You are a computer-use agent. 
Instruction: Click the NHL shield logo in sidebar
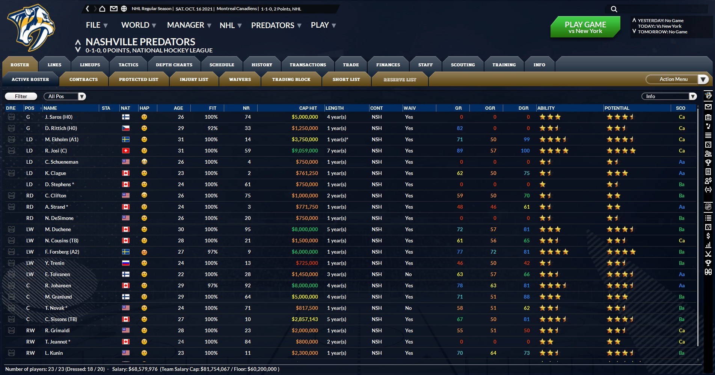click(x=708, y=207)
